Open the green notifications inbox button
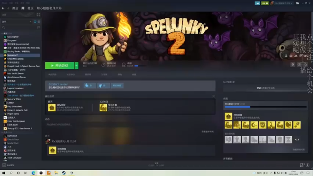Screen dimensions: 313x176 coord(265,3)
